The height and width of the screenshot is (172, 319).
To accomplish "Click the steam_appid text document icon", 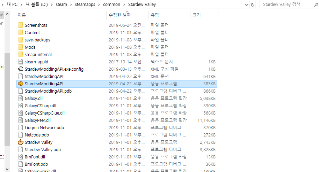I will [x=21, y=62].
